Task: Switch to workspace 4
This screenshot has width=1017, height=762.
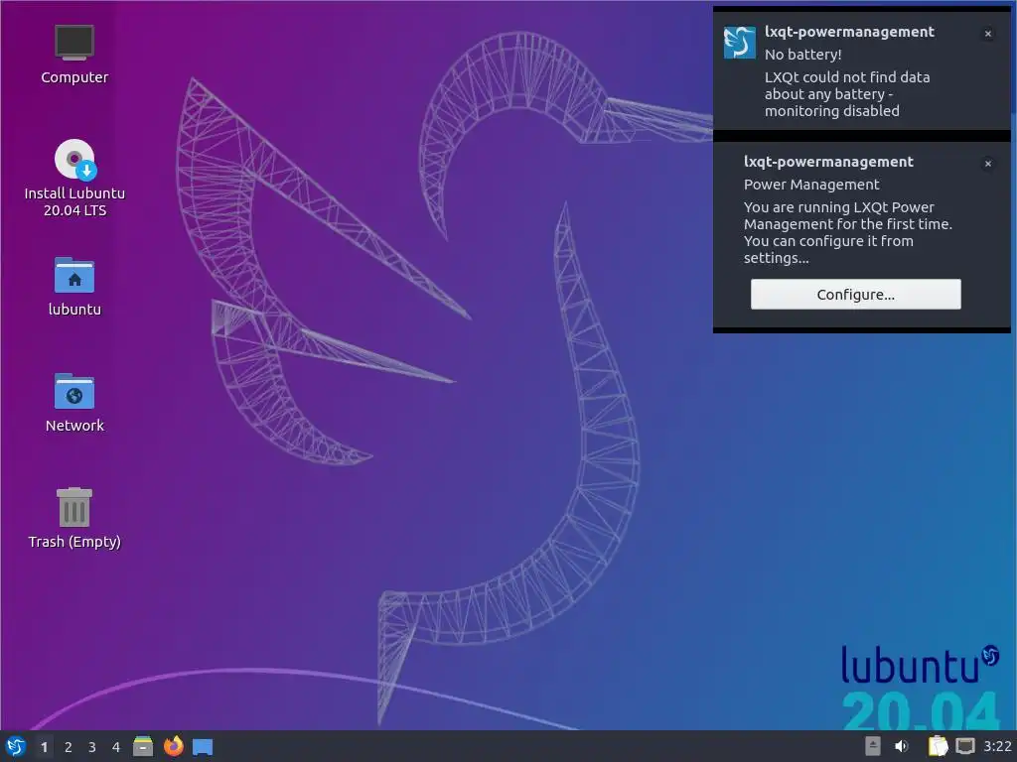Action: click(116, 747)
